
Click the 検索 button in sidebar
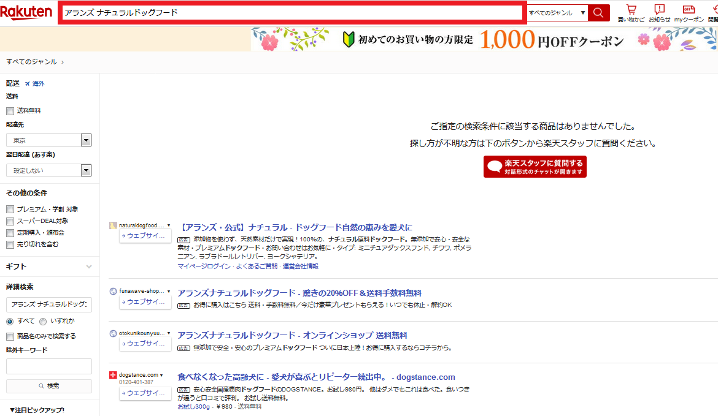(x=49, y=386)
